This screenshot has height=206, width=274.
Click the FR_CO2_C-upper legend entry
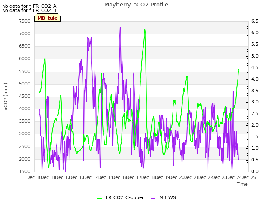pos(120,198)
